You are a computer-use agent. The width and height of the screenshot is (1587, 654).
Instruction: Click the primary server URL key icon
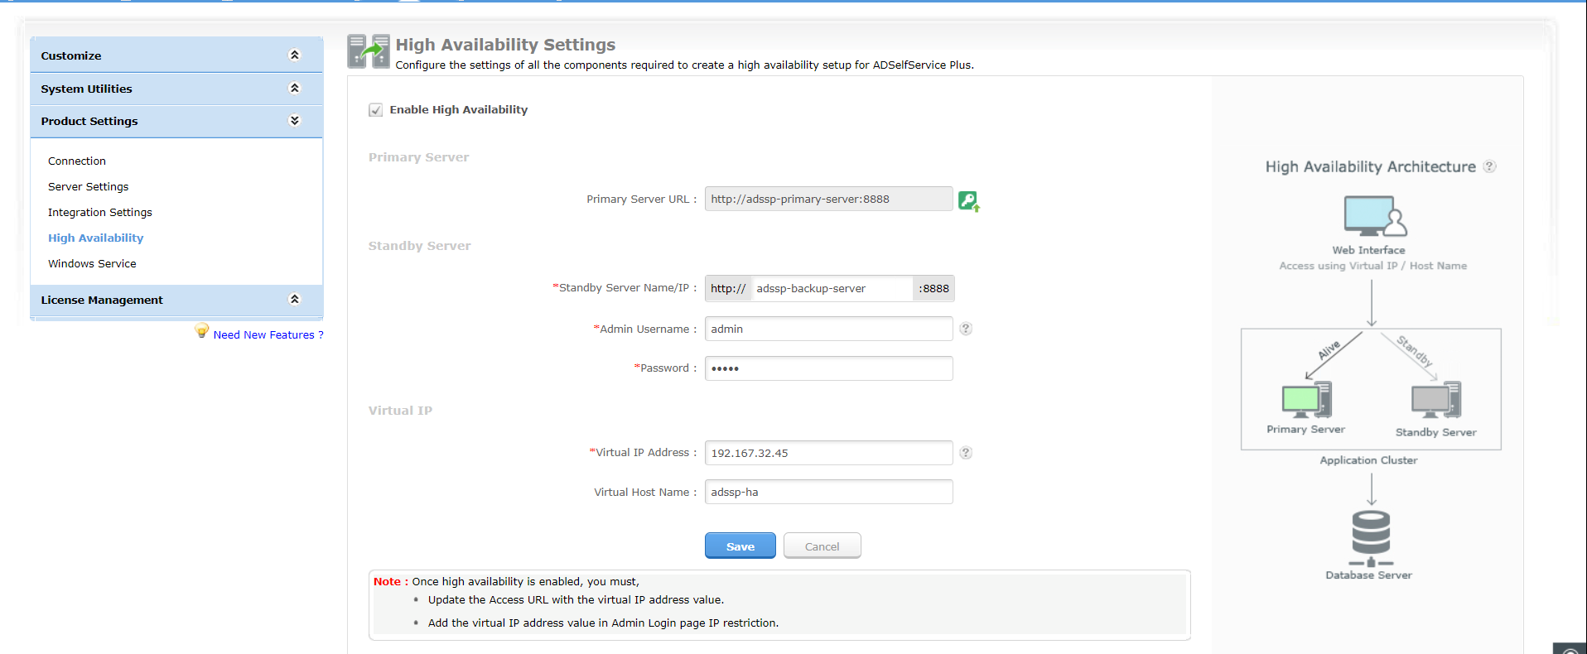click(x=969, y=200)
